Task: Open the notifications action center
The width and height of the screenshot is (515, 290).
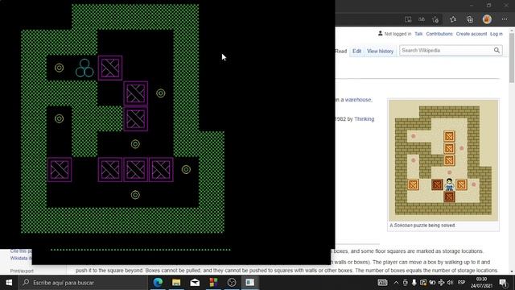Action: (x=503, y=283)
